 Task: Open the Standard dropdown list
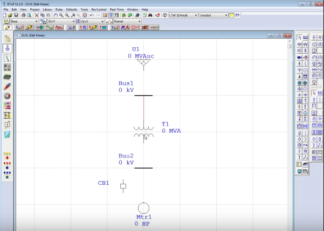coord(225,16)
